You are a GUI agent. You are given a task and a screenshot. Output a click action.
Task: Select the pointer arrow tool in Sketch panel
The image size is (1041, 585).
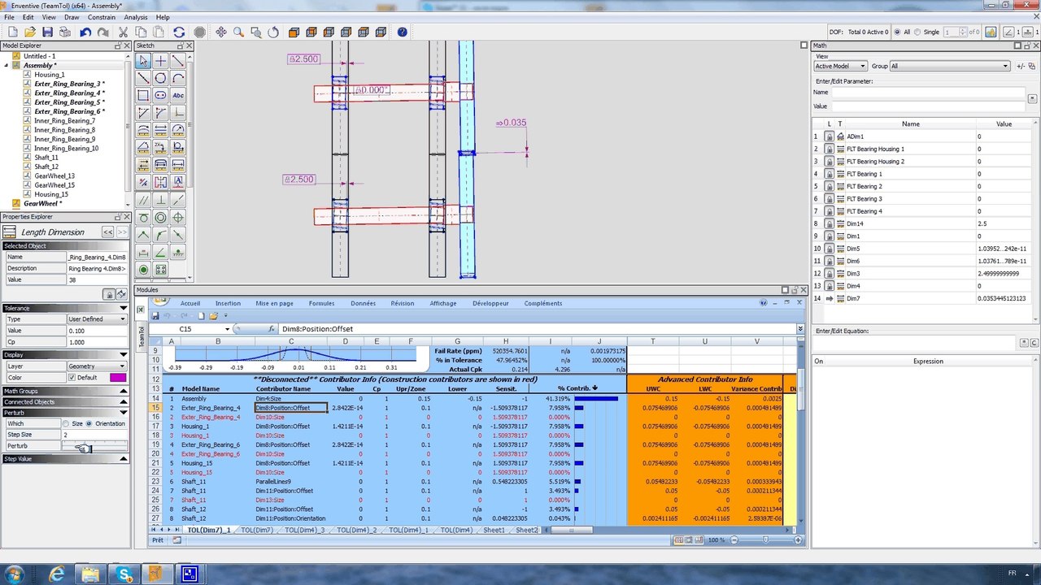coord(143,61)
